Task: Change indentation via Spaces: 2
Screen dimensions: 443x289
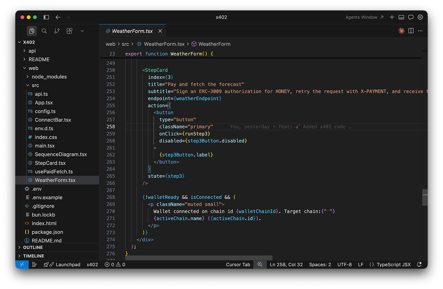Action: (x=320, y=264)
